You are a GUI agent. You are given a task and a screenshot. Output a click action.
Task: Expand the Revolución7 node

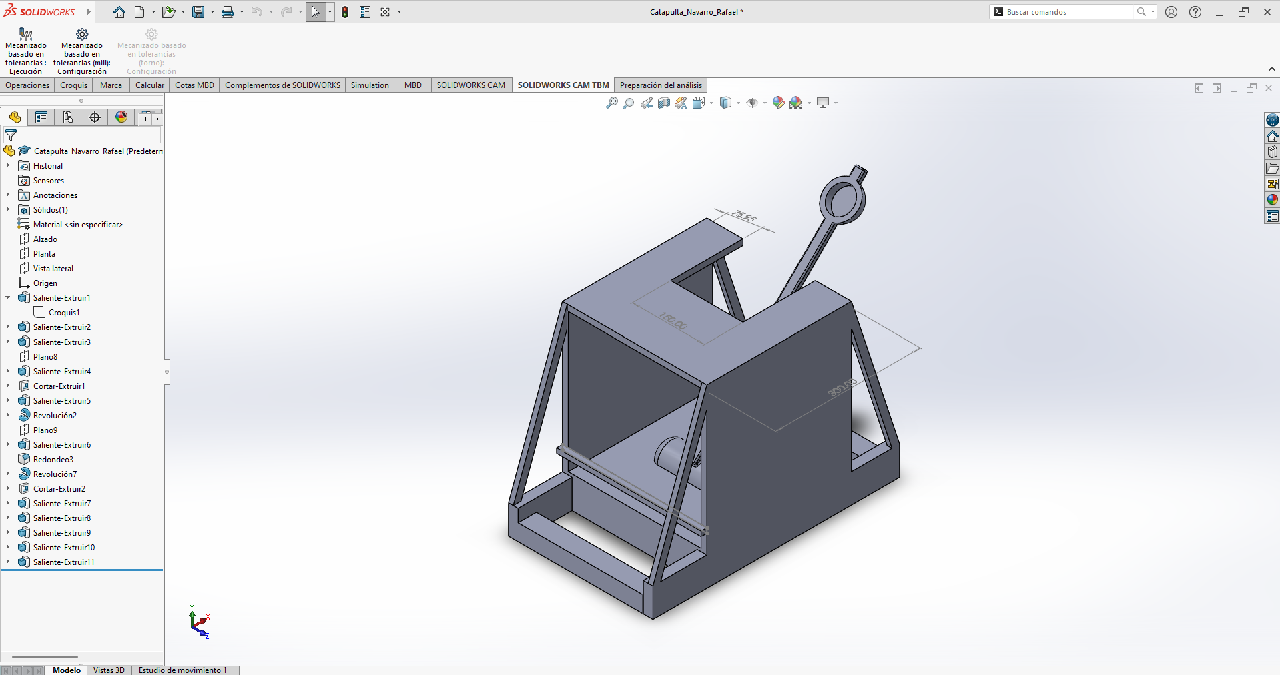click(8, 474)
